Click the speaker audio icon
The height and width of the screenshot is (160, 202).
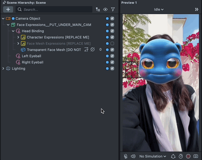coord(133,156)
